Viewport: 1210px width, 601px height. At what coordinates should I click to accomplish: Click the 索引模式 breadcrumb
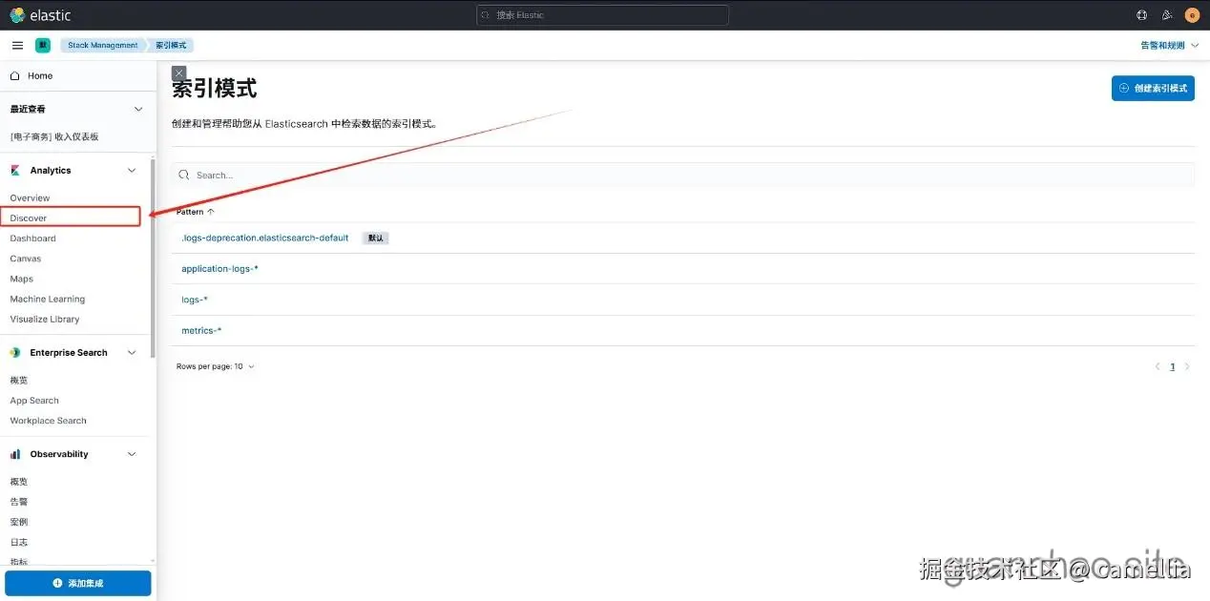(x=172, y=46)
